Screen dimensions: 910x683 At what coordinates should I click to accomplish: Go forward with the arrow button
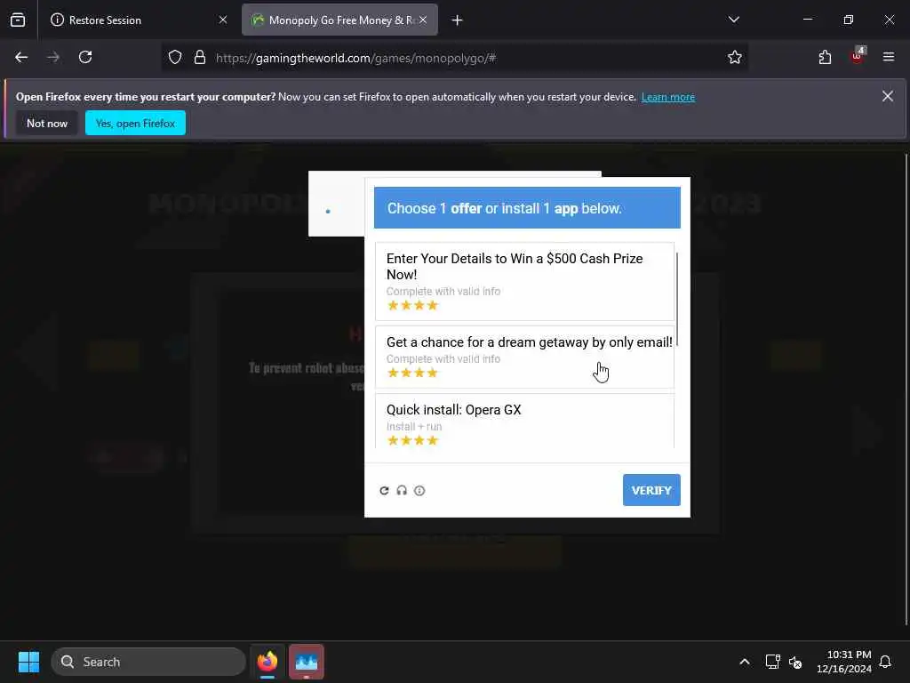click(x=53, y=57)
